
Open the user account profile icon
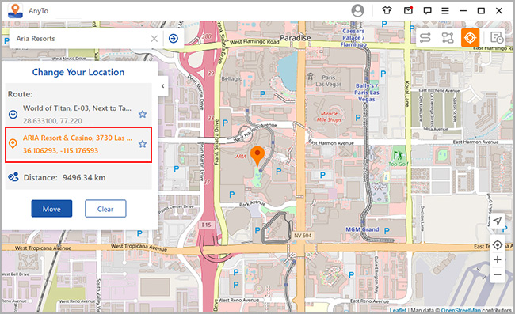(x=357, y=10)
